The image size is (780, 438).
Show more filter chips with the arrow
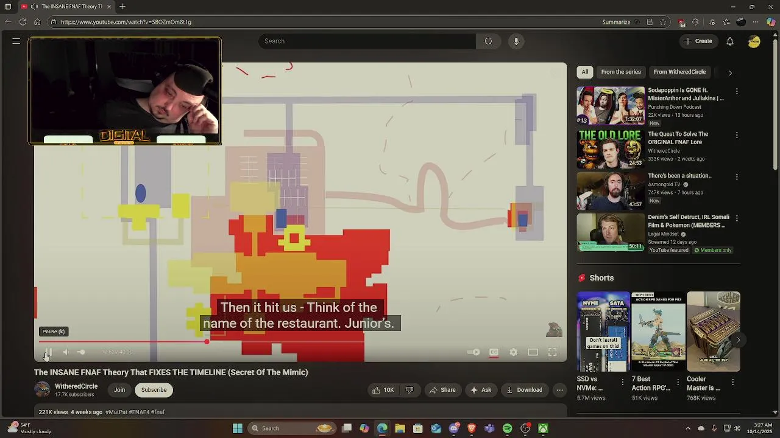tap(730, 72)
